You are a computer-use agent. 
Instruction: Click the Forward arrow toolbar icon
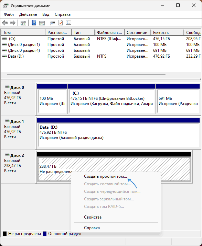tap(13, 23)
